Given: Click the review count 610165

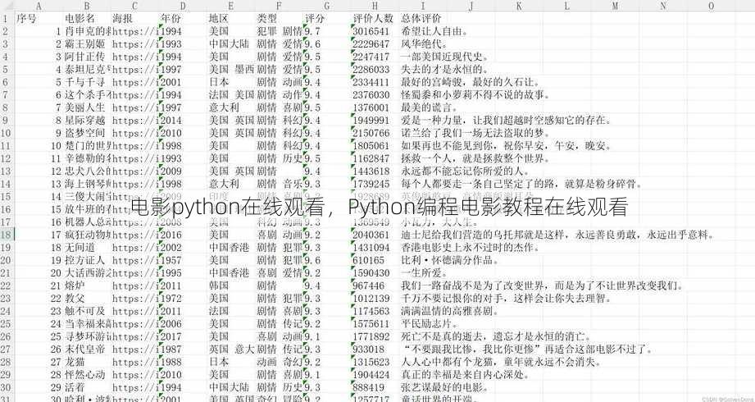Looking at the screenshot, I should coord(368,260).
